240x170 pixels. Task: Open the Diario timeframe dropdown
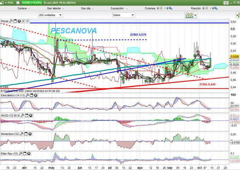click(124, 15)
